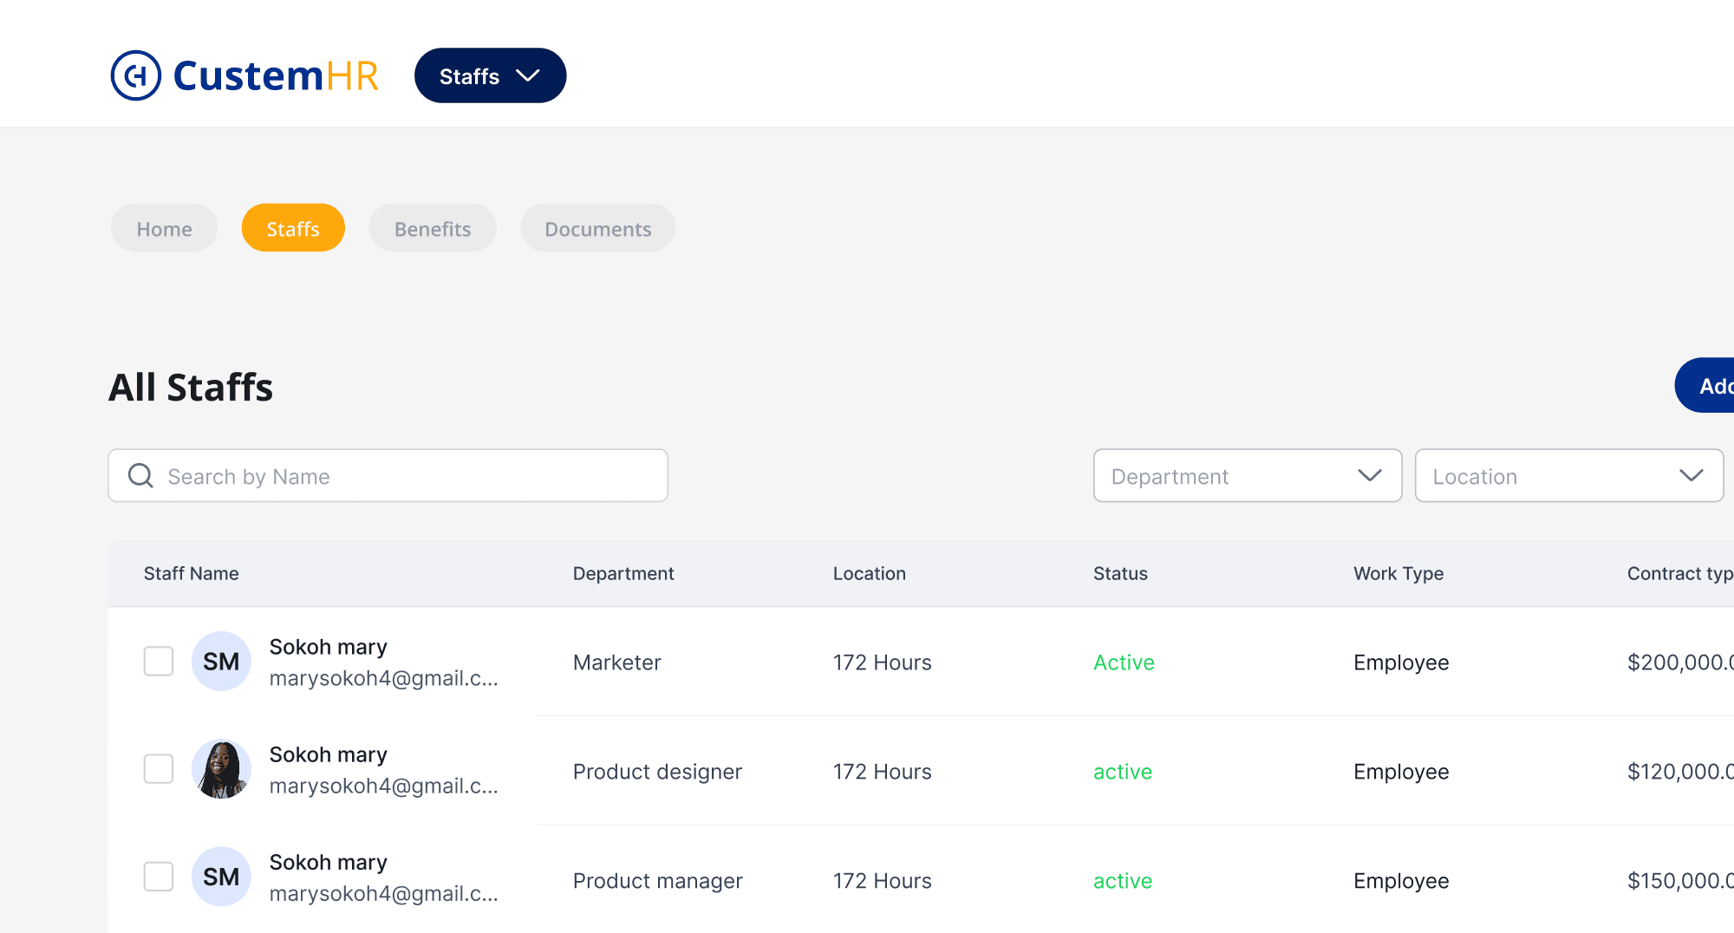Select the search magnifier icon
Image resolution: width=1734 pixels, height=933 pixels.
(140, 475)
